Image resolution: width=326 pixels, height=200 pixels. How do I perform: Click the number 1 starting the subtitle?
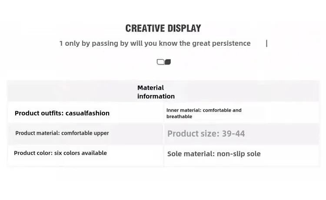61,44
